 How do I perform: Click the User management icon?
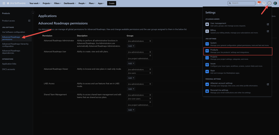coord(207,24)
